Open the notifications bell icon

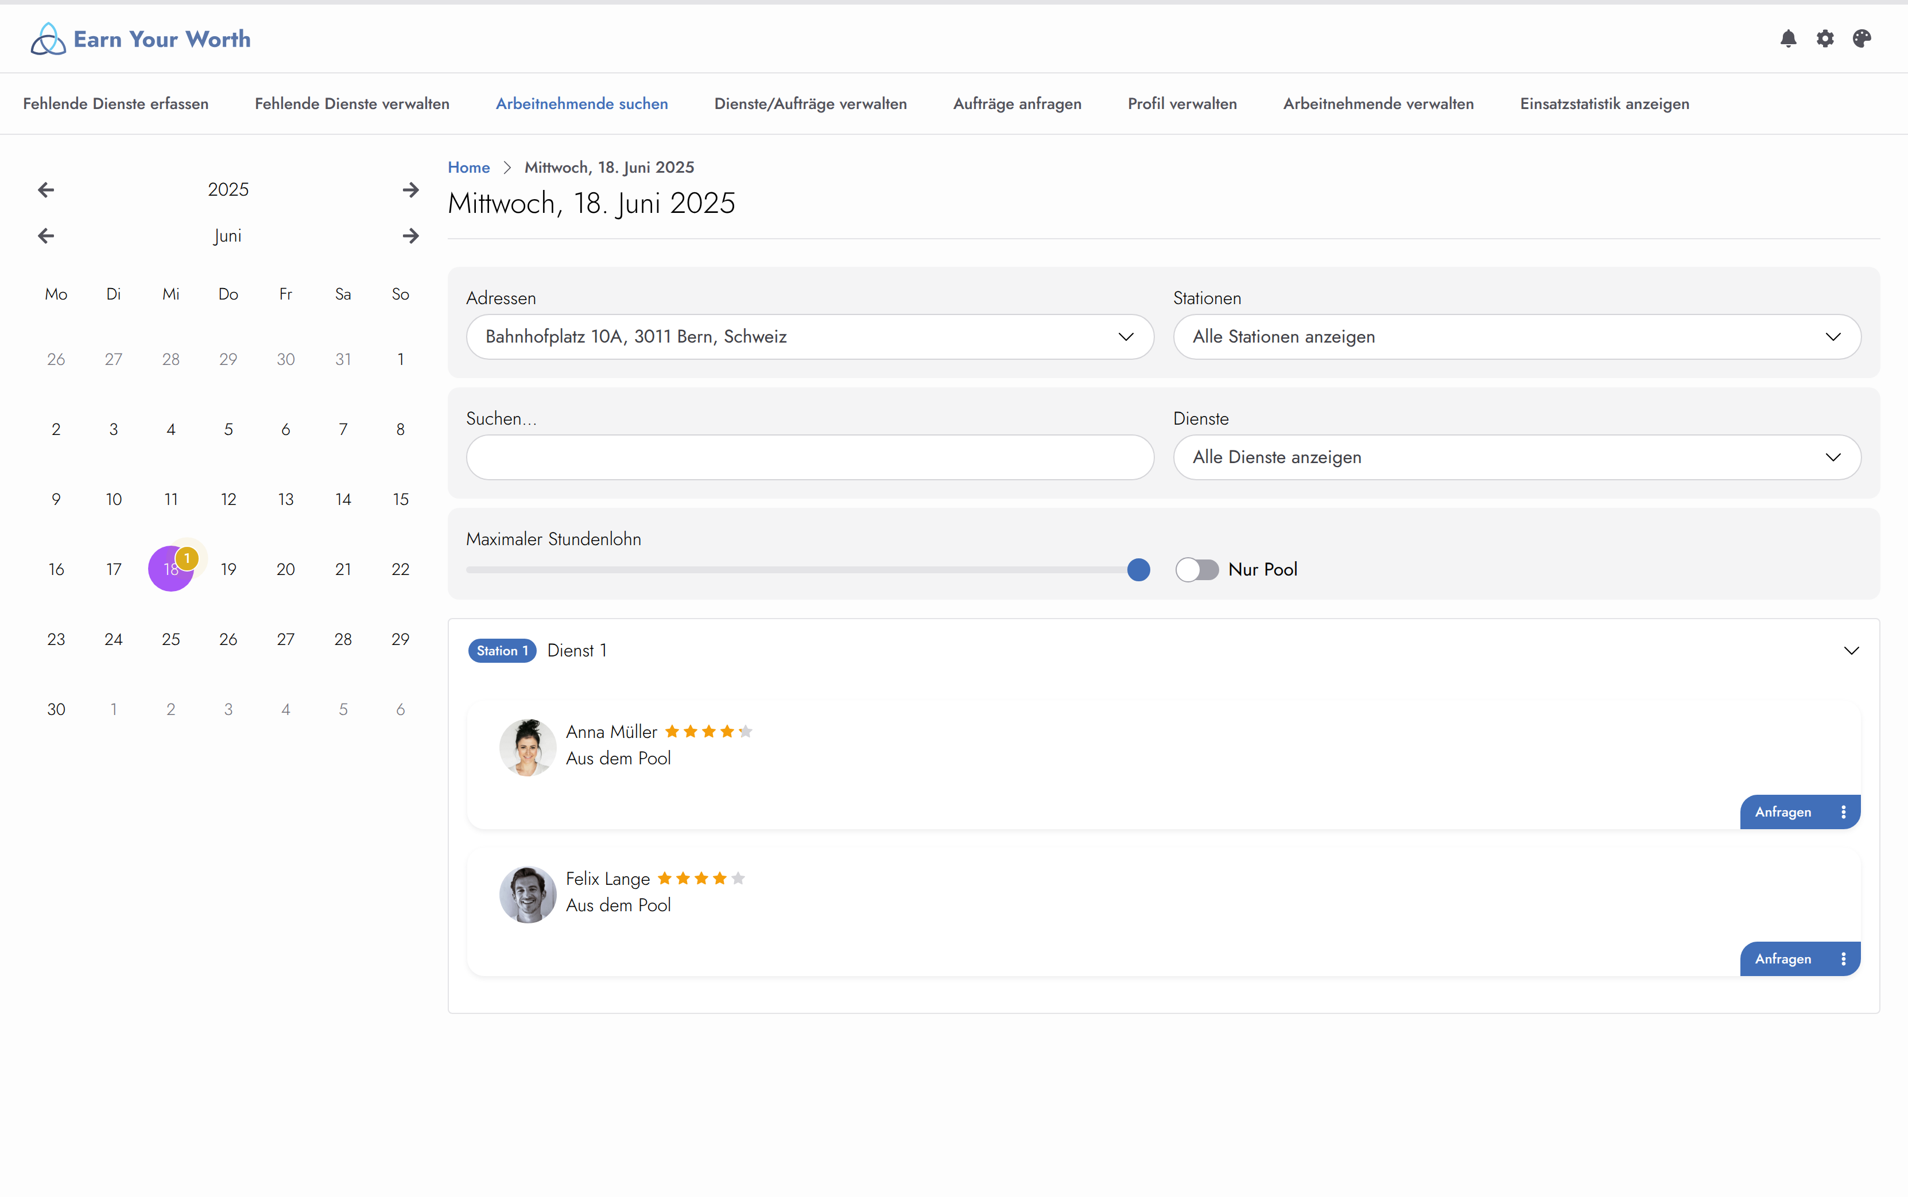pyautogui.click(x=1787, y=39)
